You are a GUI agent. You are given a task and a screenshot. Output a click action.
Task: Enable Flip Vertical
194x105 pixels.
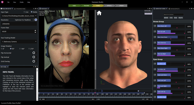pos(34,57)
